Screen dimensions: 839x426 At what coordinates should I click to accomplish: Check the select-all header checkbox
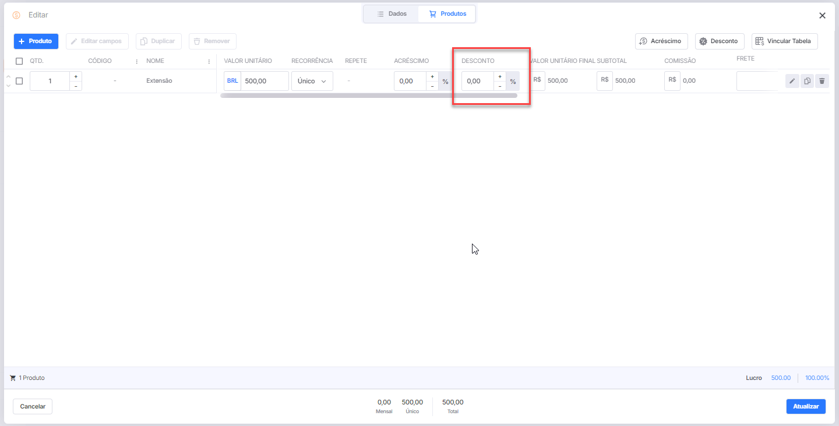pyautogui.click(x=19, y=61)
